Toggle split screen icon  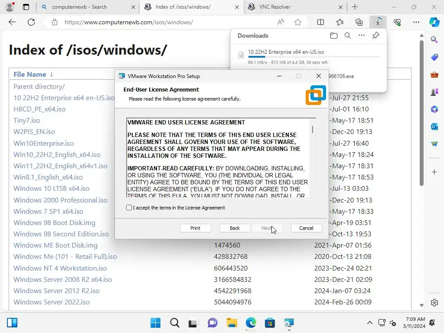320,22
